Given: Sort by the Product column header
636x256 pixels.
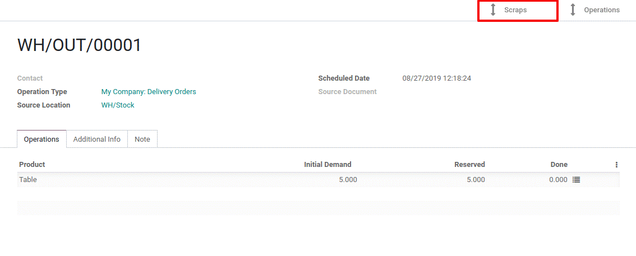Looking at the screenshot, I should [32, 165].
